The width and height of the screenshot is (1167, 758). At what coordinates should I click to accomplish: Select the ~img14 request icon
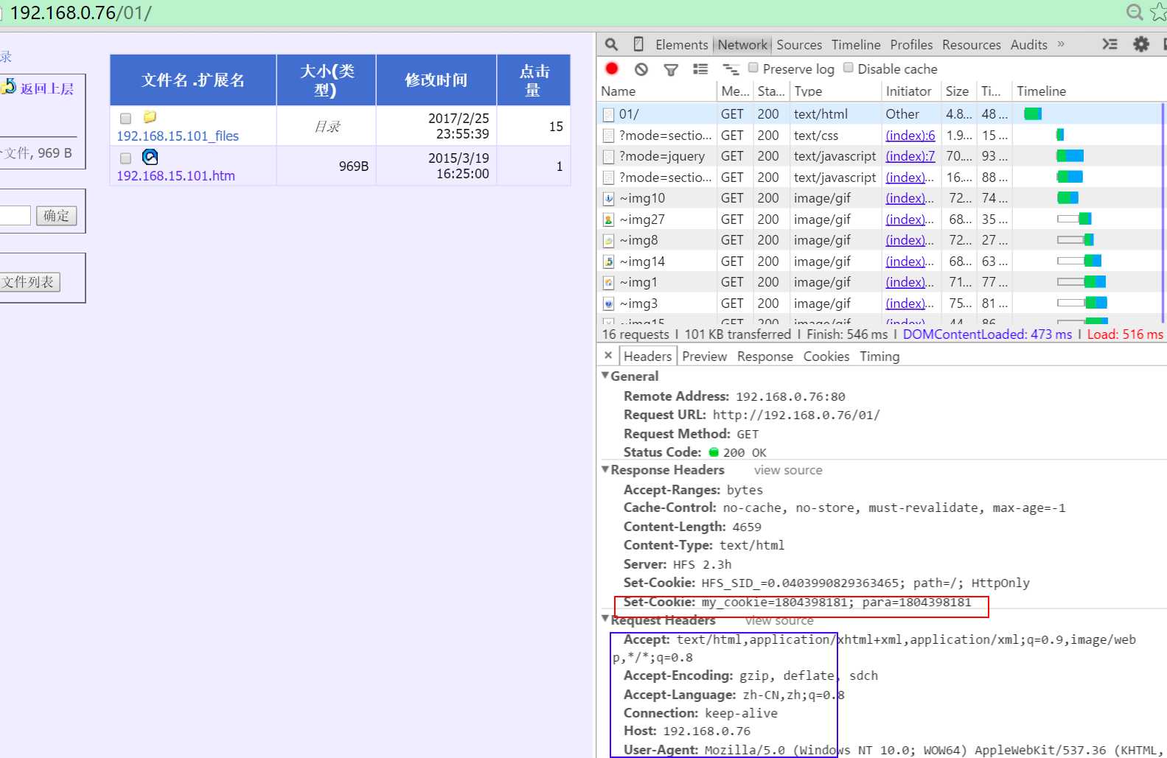pyautogui.click(x=608, y=262)
